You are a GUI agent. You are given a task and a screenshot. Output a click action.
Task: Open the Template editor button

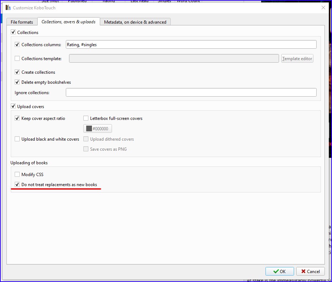297,58
